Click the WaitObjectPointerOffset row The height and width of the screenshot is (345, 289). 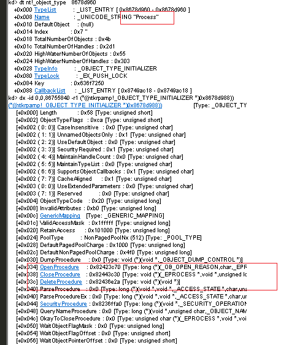[96, 341]
